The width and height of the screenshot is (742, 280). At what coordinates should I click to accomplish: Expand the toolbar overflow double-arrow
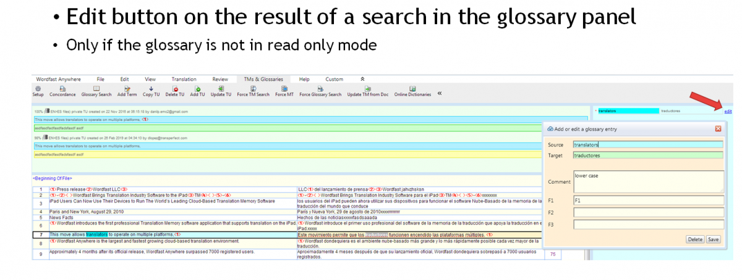[x=440, y=94]
